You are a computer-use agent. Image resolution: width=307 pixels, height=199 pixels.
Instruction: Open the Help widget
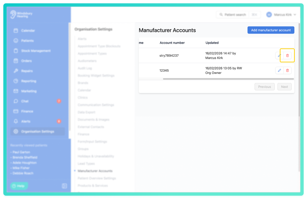click(x=19, y=186)
